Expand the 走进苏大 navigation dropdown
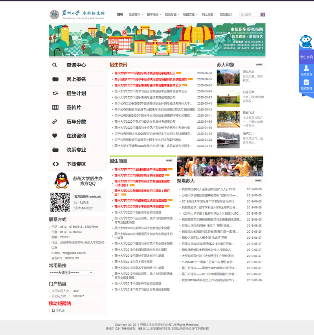Image resolution: width=314 pixels, height=335 pixels. tap(136, 15)
